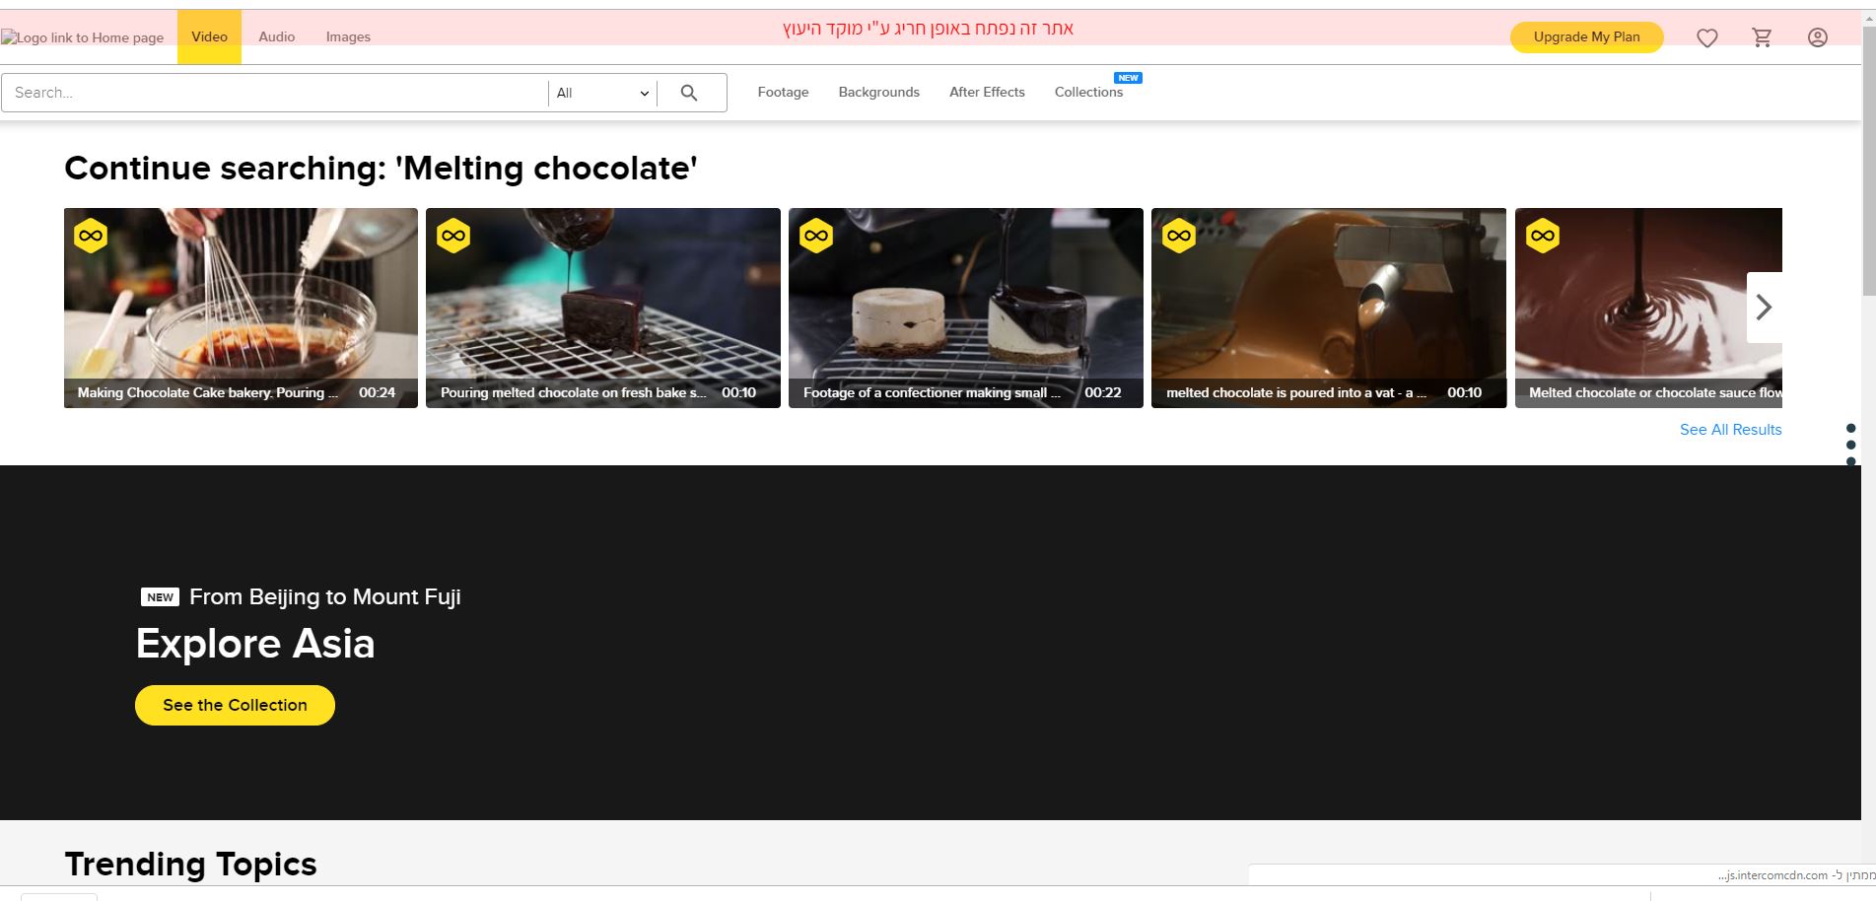Screen dimensions: 1876x901
Task: Open Making Chocolate Cake bakery video
Action: coord(241,308)
